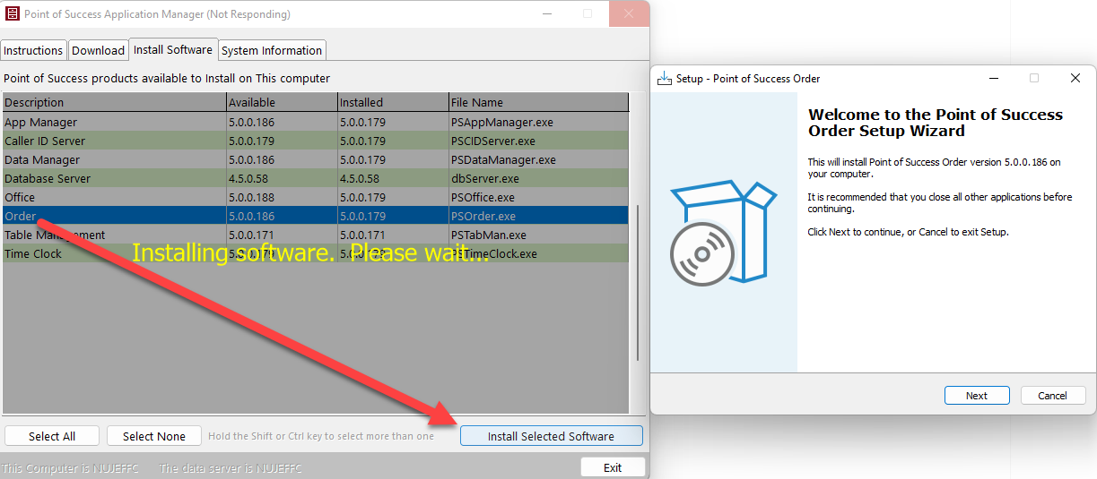Click the 4.5.0.58 available version for Database Server
This screenshot has width=1097, height=479.
pos(282,178)
